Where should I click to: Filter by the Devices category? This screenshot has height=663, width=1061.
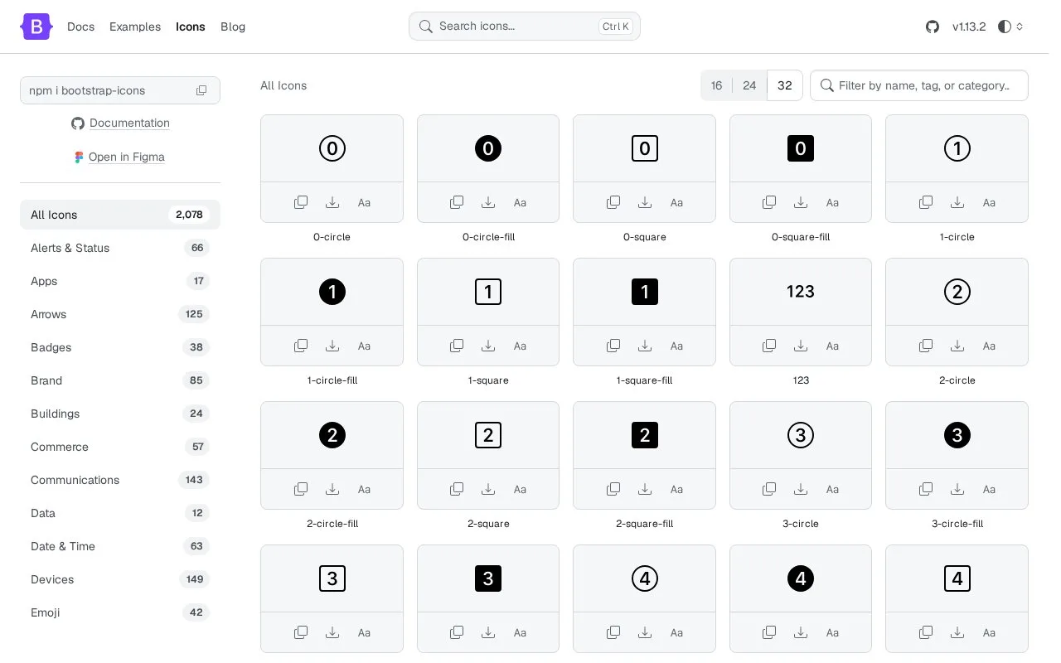120,579
